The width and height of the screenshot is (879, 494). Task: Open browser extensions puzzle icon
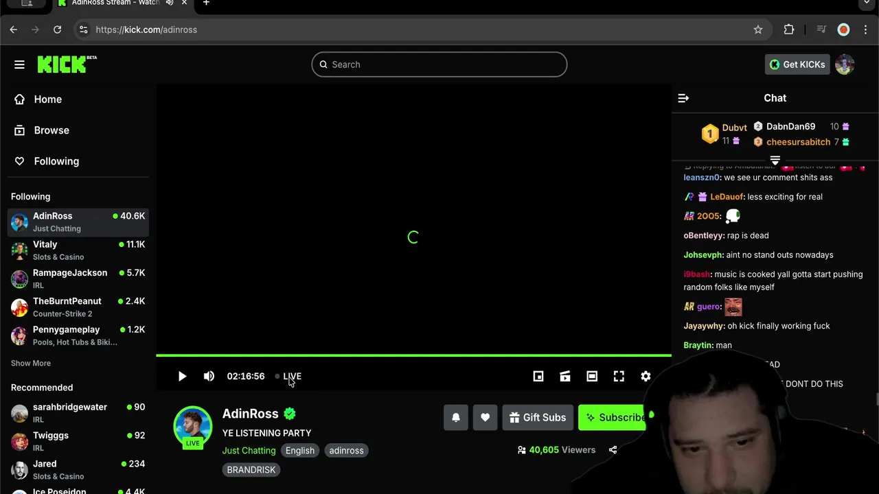pos(789,30)
